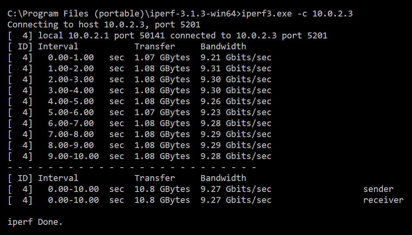Viewport: 412px width, 235px height.
Task: Click the 9.31 Gbits/sec bandwidth value
Action: click(236, 69)
